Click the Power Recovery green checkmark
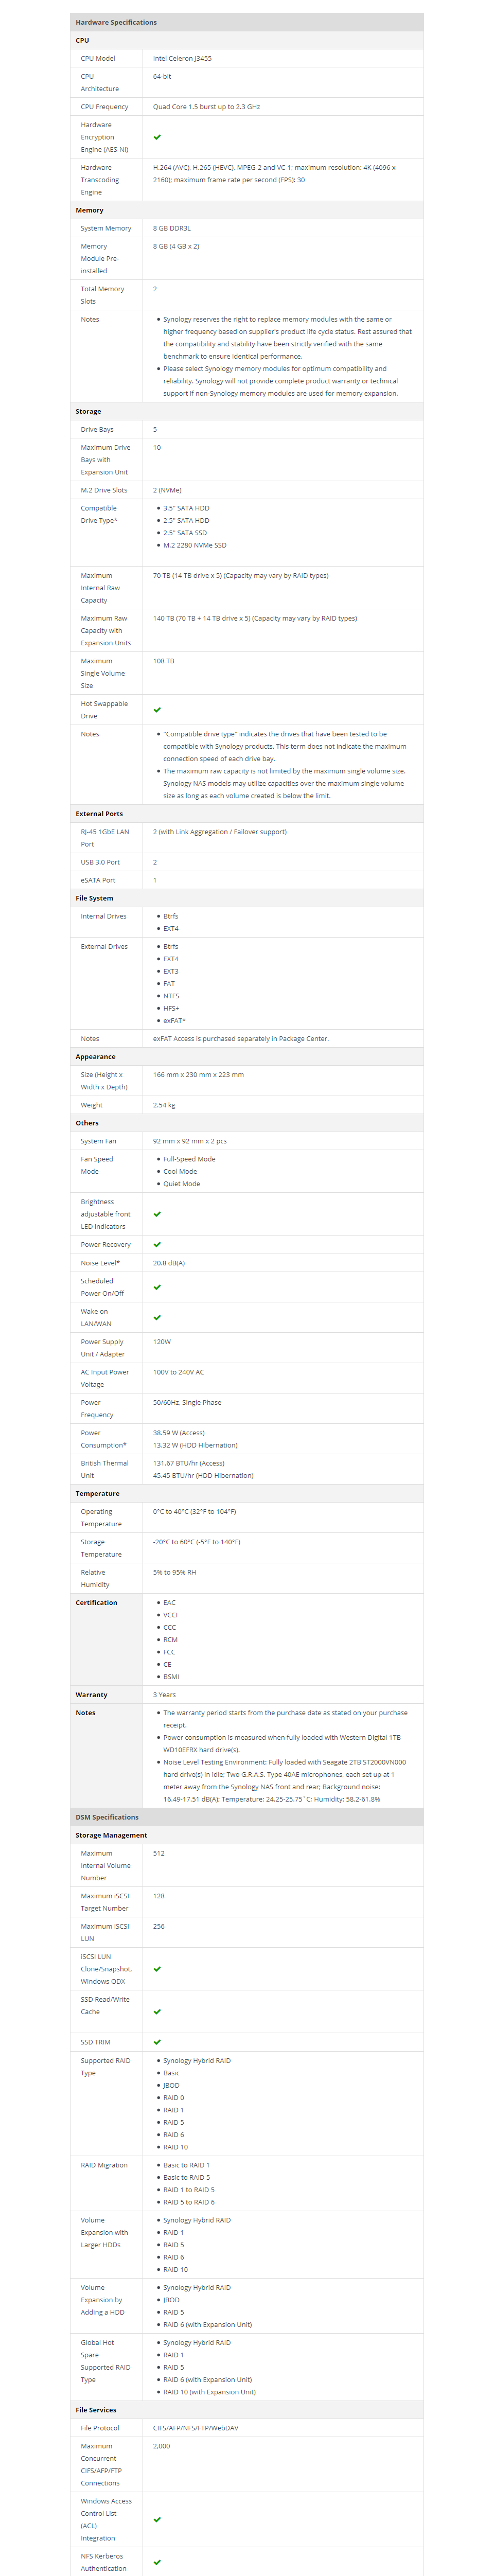 point(157,1245)
